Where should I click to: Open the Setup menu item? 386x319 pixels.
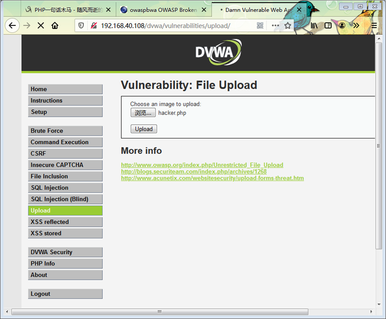(65, 112)
